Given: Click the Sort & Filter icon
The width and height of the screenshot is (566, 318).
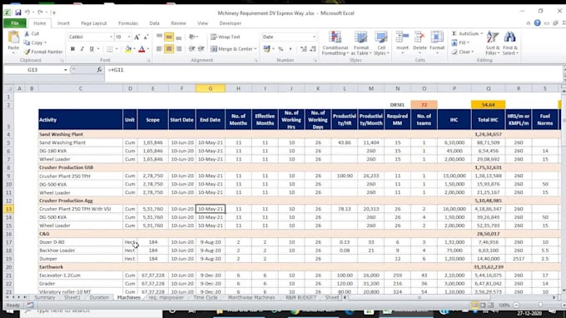Looking at the screenshot, I should 493,37.
